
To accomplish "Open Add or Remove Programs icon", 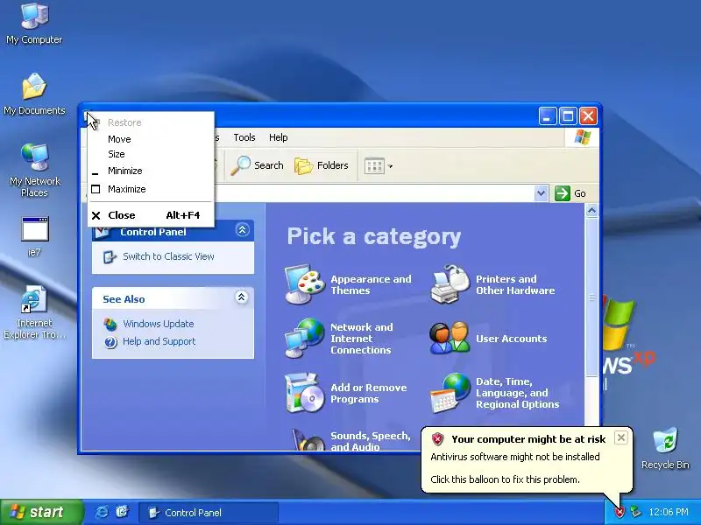I will 305,393.
